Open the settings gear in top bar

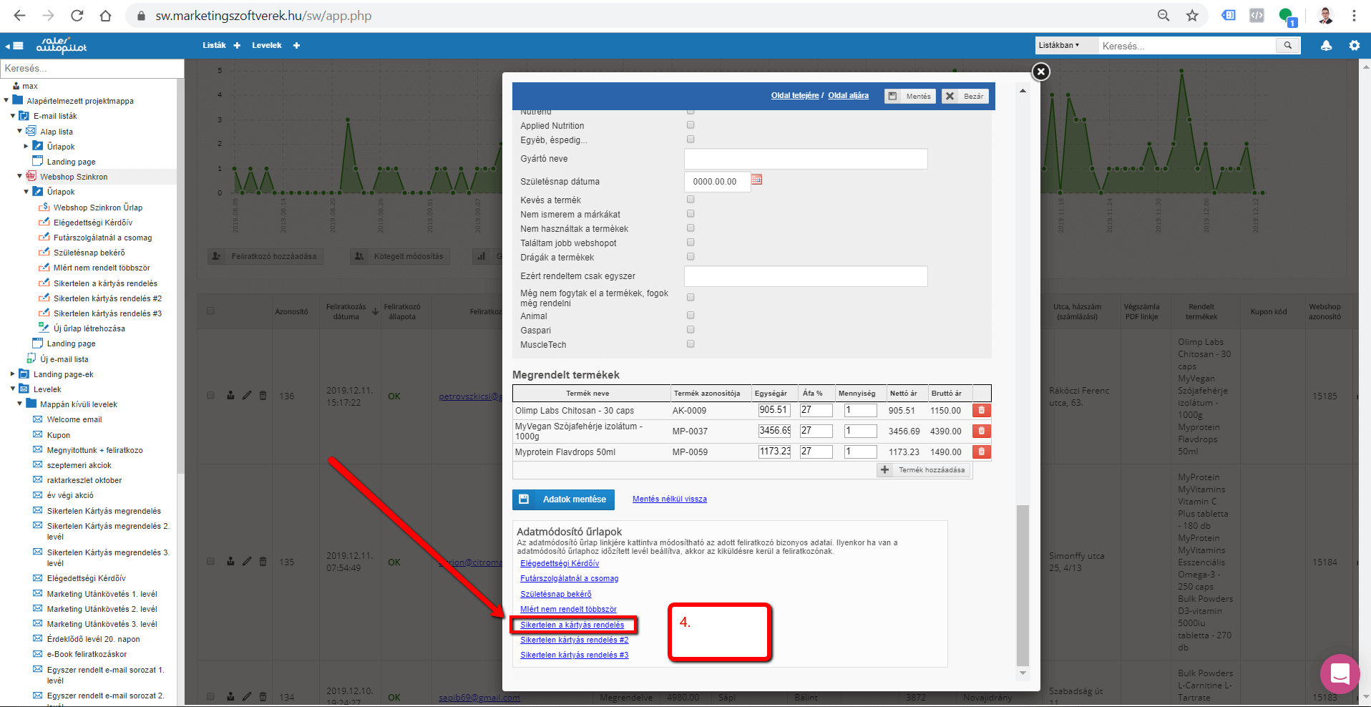[1355, 45]
